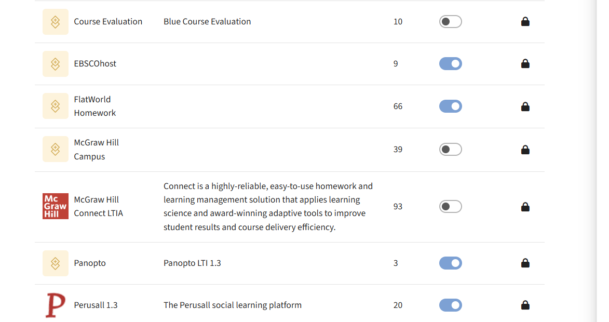This screenshot has width=609, height=322.
Task: Click the McGraw Hill Campus app icon
Action: (x=55, y=149)
